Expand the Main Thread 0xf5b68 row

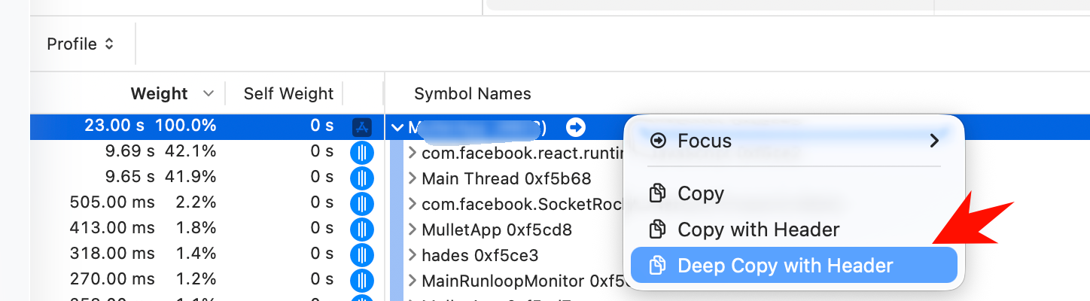click(412, 178)
